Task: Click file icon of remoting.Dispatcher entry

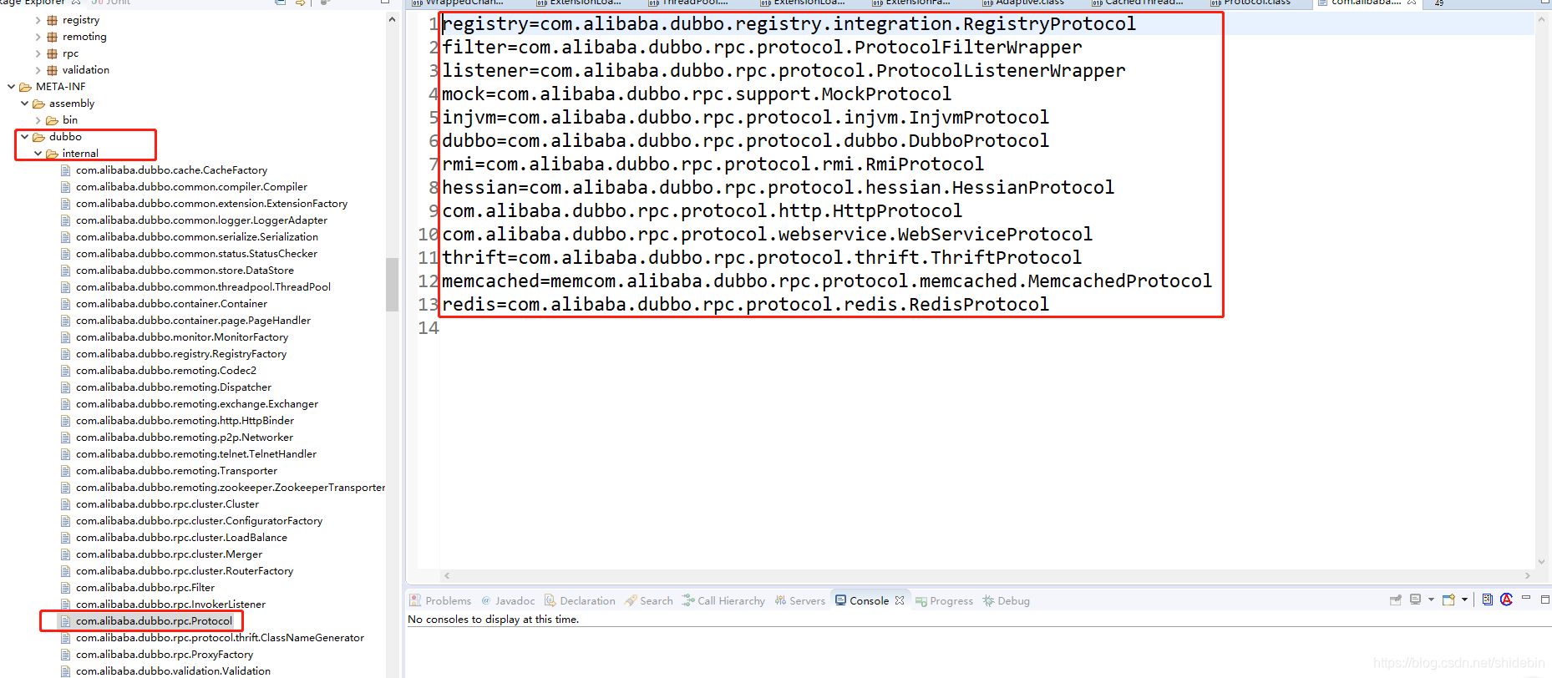Action: [x=65, y=387]
